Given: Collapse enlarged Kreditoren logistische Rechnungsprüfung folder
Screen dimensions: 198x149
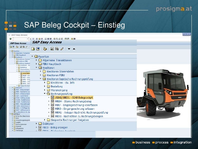Looking at the screenshot, I should [x=41, y=79].
